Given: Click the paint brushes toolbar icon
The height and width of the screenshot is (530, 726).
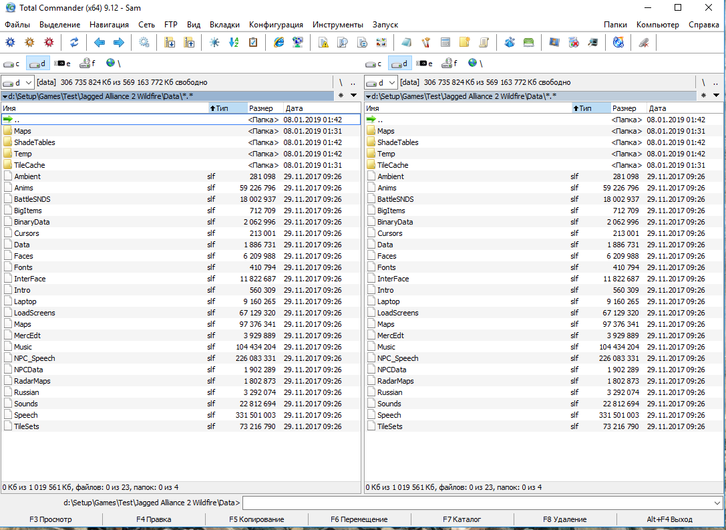Looking at the screenshot, I should (425, 42).
